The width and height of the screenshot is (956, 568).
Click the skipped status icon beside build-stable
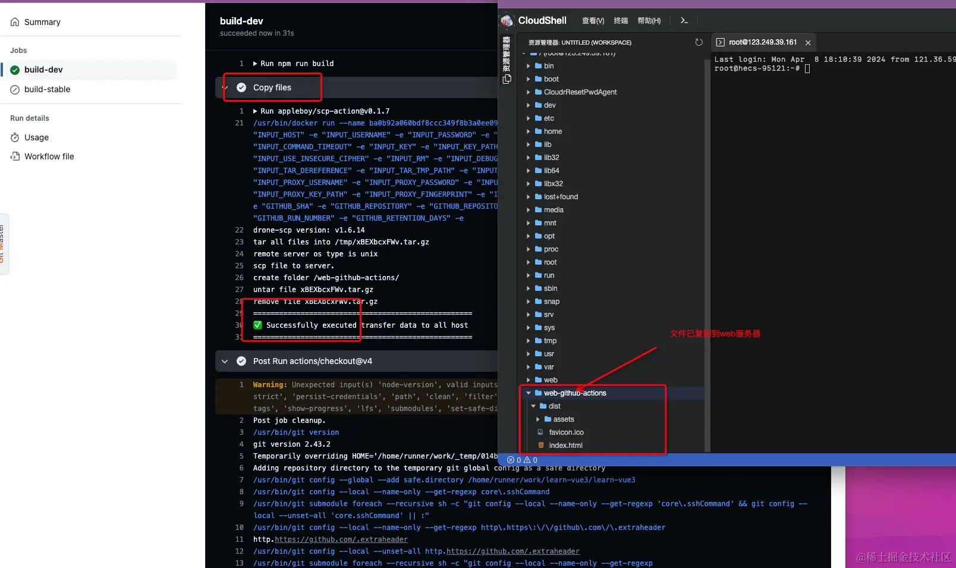[x=15, y=89]
